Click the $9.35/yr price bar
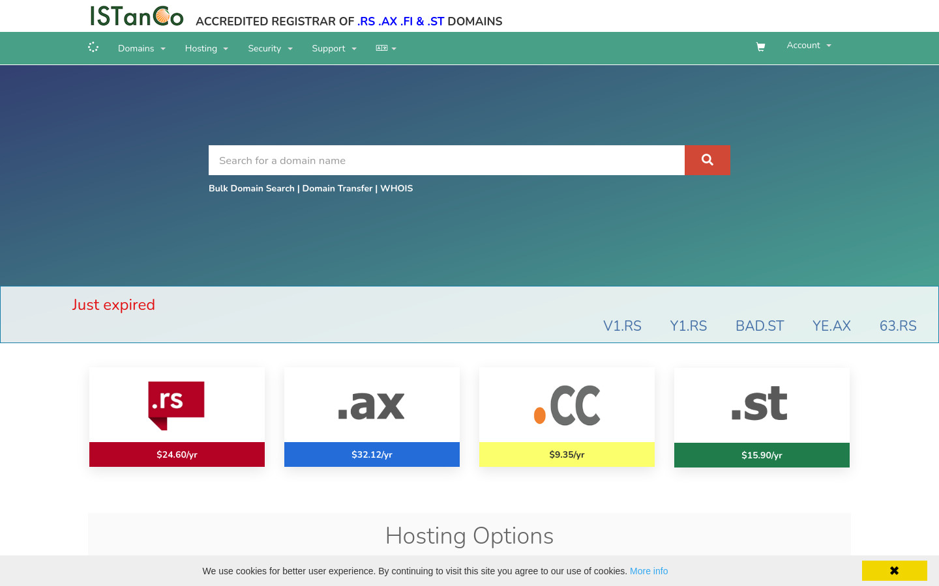The height and width of the screenshot is (586, 939). (567, 454)
